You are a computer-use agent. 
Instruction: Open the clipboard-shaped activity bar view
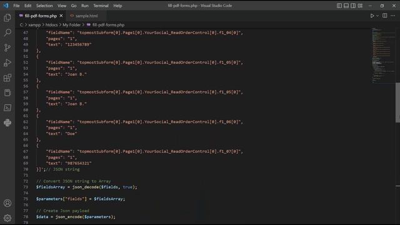tap(7, 92)
